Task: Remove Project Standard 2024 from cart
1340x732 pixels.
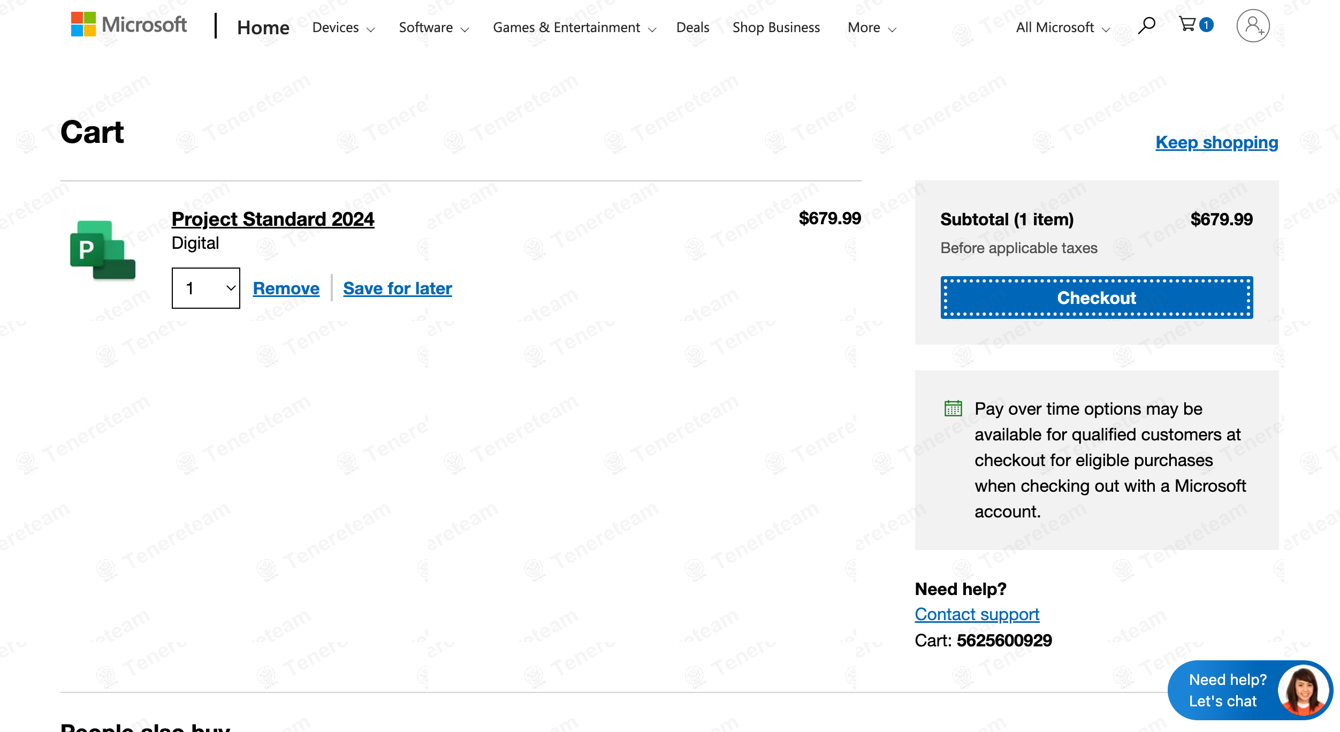Action: point(286,288)
